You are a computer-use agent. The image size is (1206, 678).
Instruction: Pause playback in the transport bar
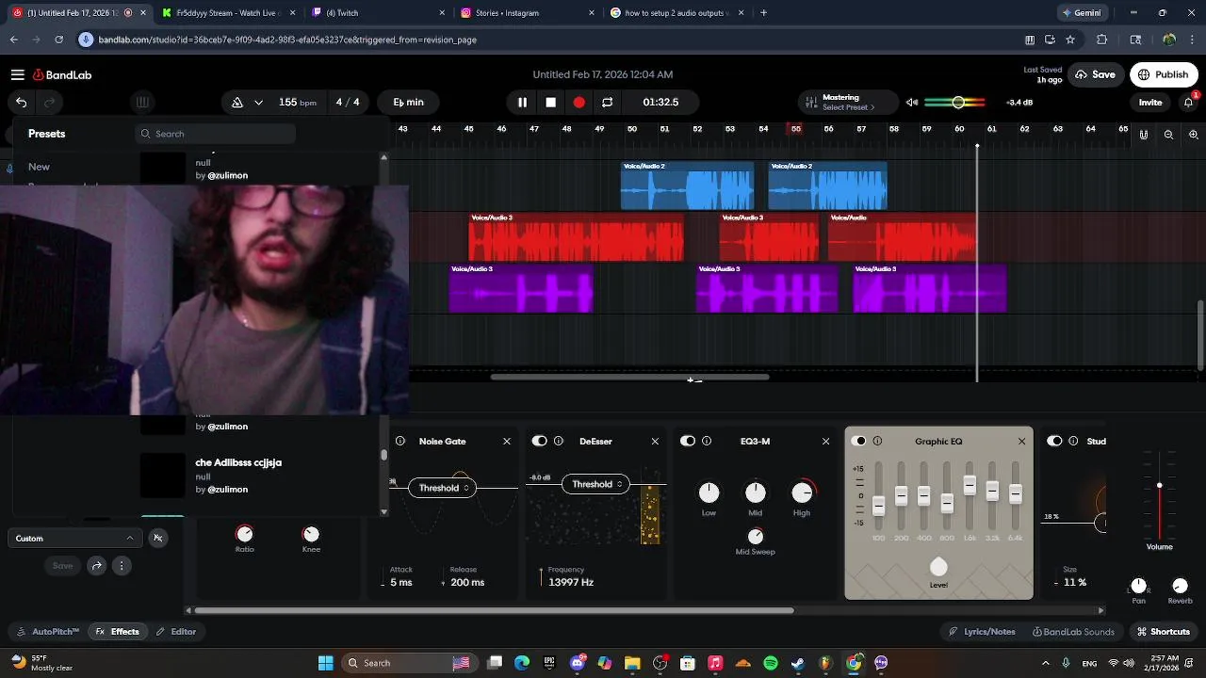pyautogui.click(x=522, y=102)
